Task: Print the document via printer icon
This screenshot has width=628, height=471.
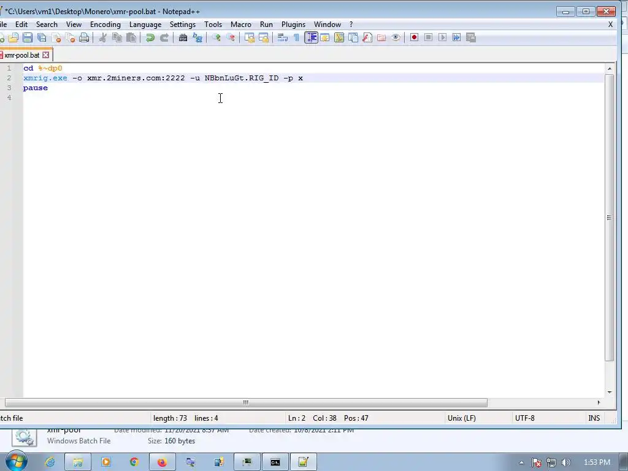Action: click(x=84, y=37)
